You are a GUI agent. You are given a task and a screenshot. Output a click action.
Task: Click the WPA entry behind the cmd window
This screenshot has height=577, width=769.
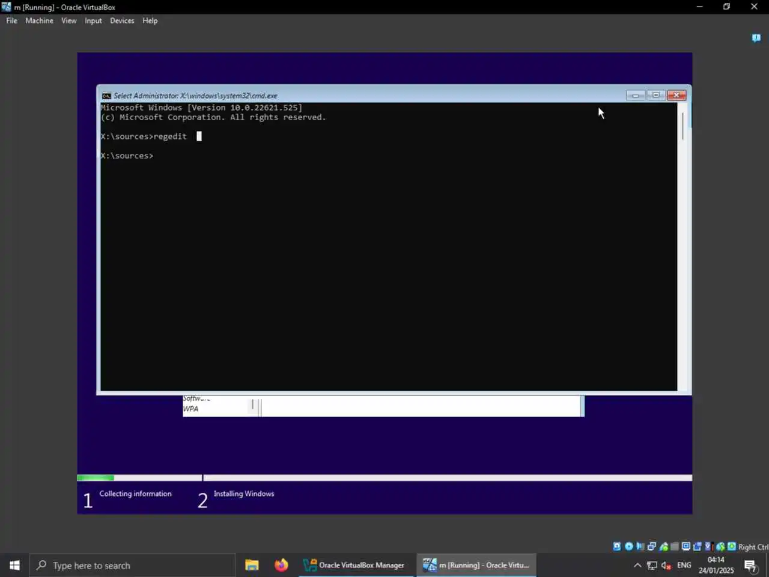click(x=190, y=409)
